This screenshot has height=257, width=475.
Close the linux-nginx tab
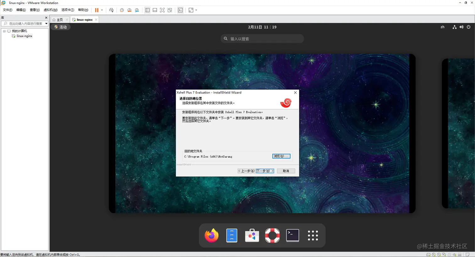(x=96, y=20)
